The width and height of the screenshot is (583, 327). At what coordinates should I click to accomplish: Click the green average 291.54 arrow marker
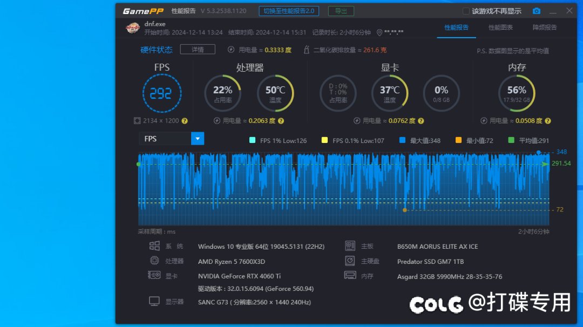pos(545,164)
